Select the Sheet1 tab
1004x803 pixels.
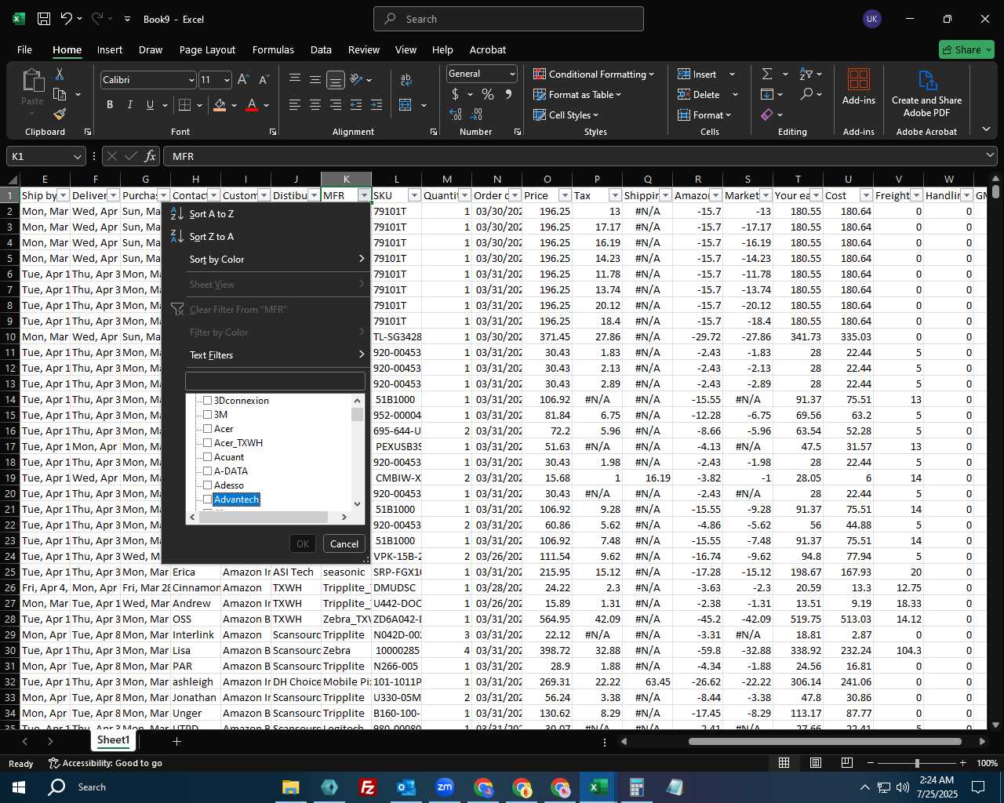pyautogui.click(x=113, y=740)
